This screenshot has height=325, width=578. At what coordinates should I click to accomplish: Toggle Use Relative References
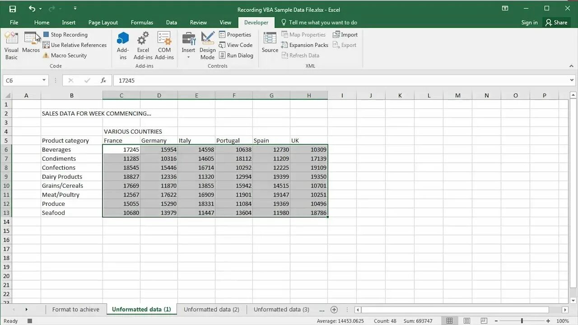coord(75,45)
